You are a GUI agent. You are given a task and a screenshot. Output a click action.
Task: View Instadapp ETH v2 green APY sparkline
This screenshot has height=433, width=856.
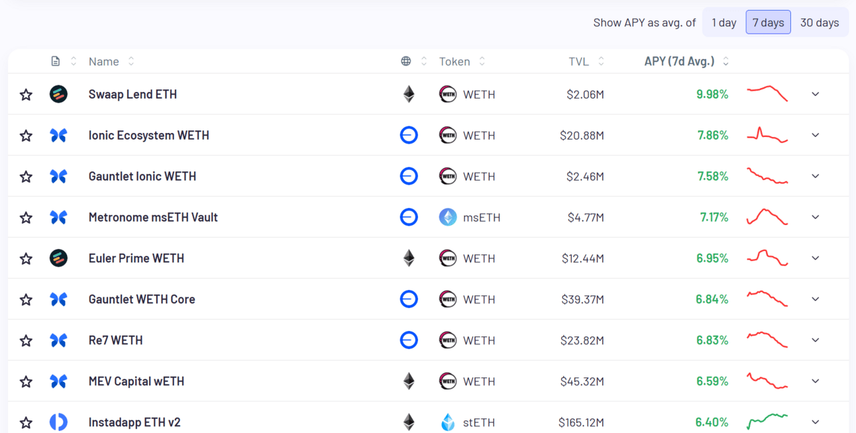point(767,421)
